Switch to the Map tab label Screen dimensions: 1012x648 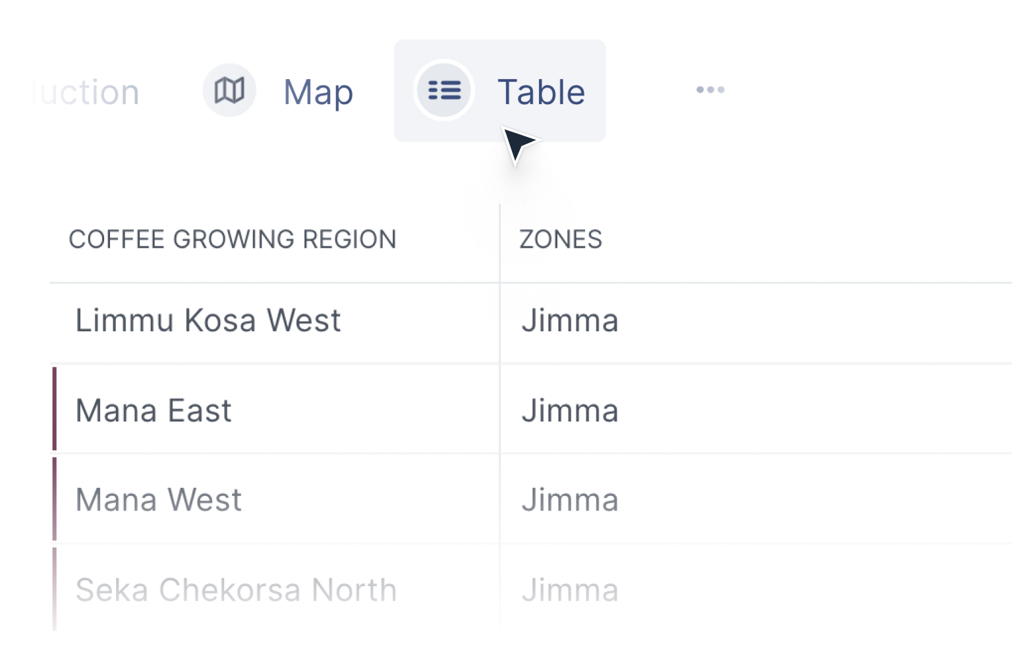(318, 92)
